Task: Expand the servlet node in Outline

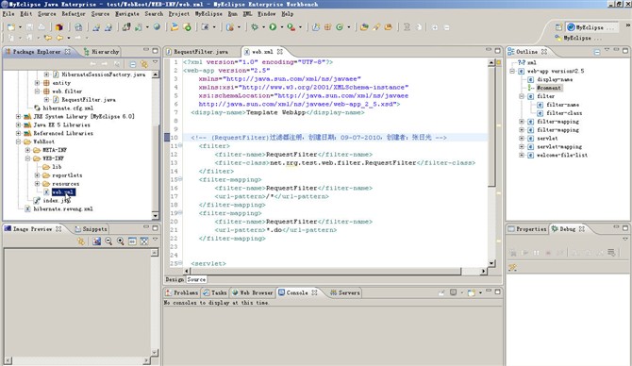Action: coord(522,139)
